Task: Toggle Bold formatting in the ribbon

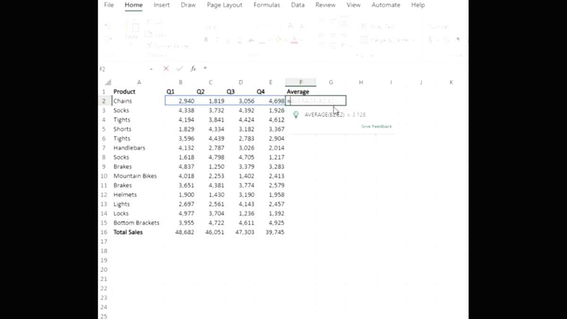Action: (206, 40)
